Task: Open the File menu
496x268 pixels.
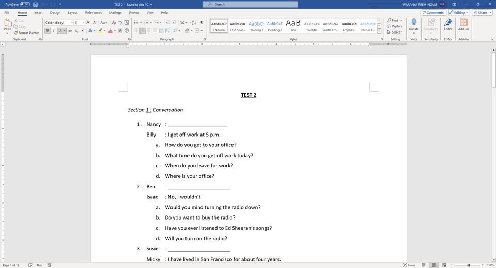Action: point(7,13)
